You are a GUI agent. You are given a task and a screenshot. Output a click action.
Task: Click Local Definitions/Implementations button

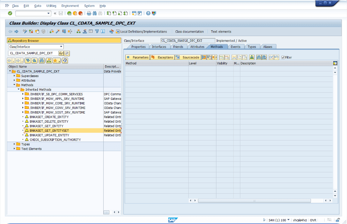tap(141, 32)
